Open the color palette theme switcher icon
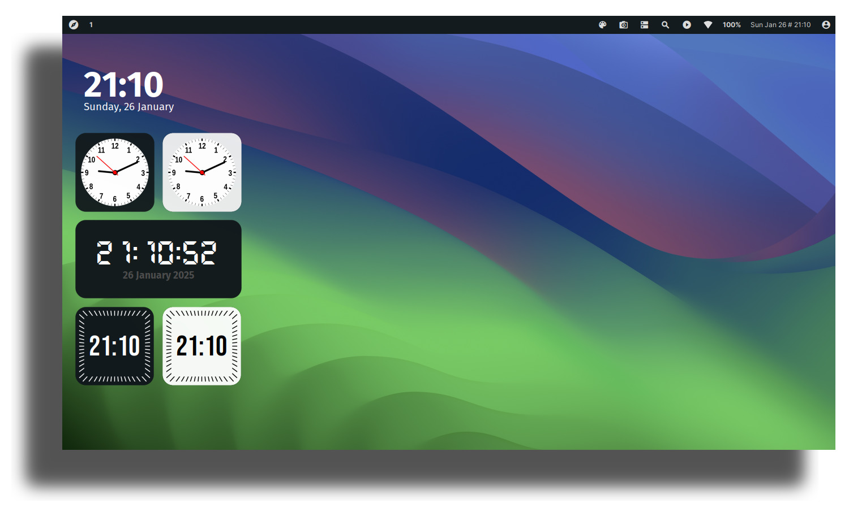 tap(603, 25)
